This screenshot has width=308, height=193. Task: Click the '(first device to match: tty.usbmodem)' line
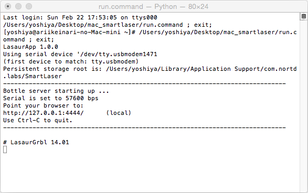click(71, 62)
